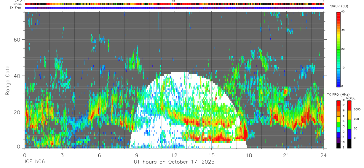Image resolution: width=364 pixels, height=168 pixels.
Task: Click the 'TX Freq' strip label at top left
Action: click(x=16, y=8)
